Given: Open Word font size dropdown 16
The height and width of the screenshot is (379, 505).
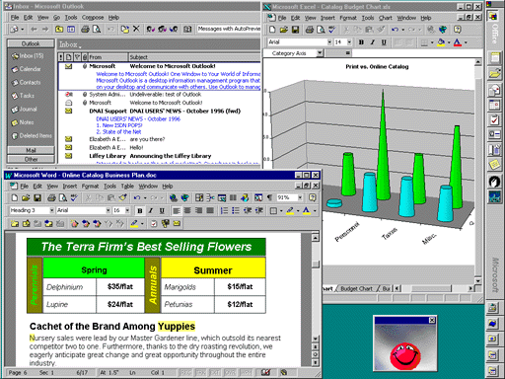Looking at the screenshot, I should click(x=127, y=210).
